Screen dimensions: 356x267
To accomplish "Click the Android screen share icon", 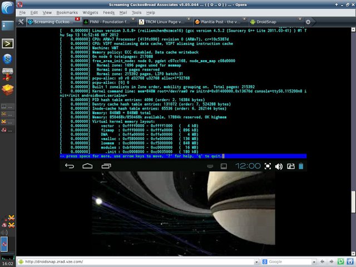I will coord(291,166).
